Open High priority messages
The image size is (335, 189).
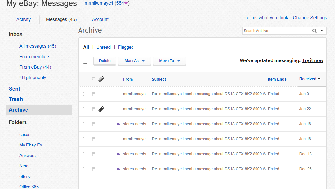click(x=33, y=77)
